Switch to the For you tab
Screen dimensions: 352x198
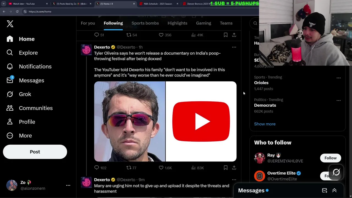[x=88, y=23]
